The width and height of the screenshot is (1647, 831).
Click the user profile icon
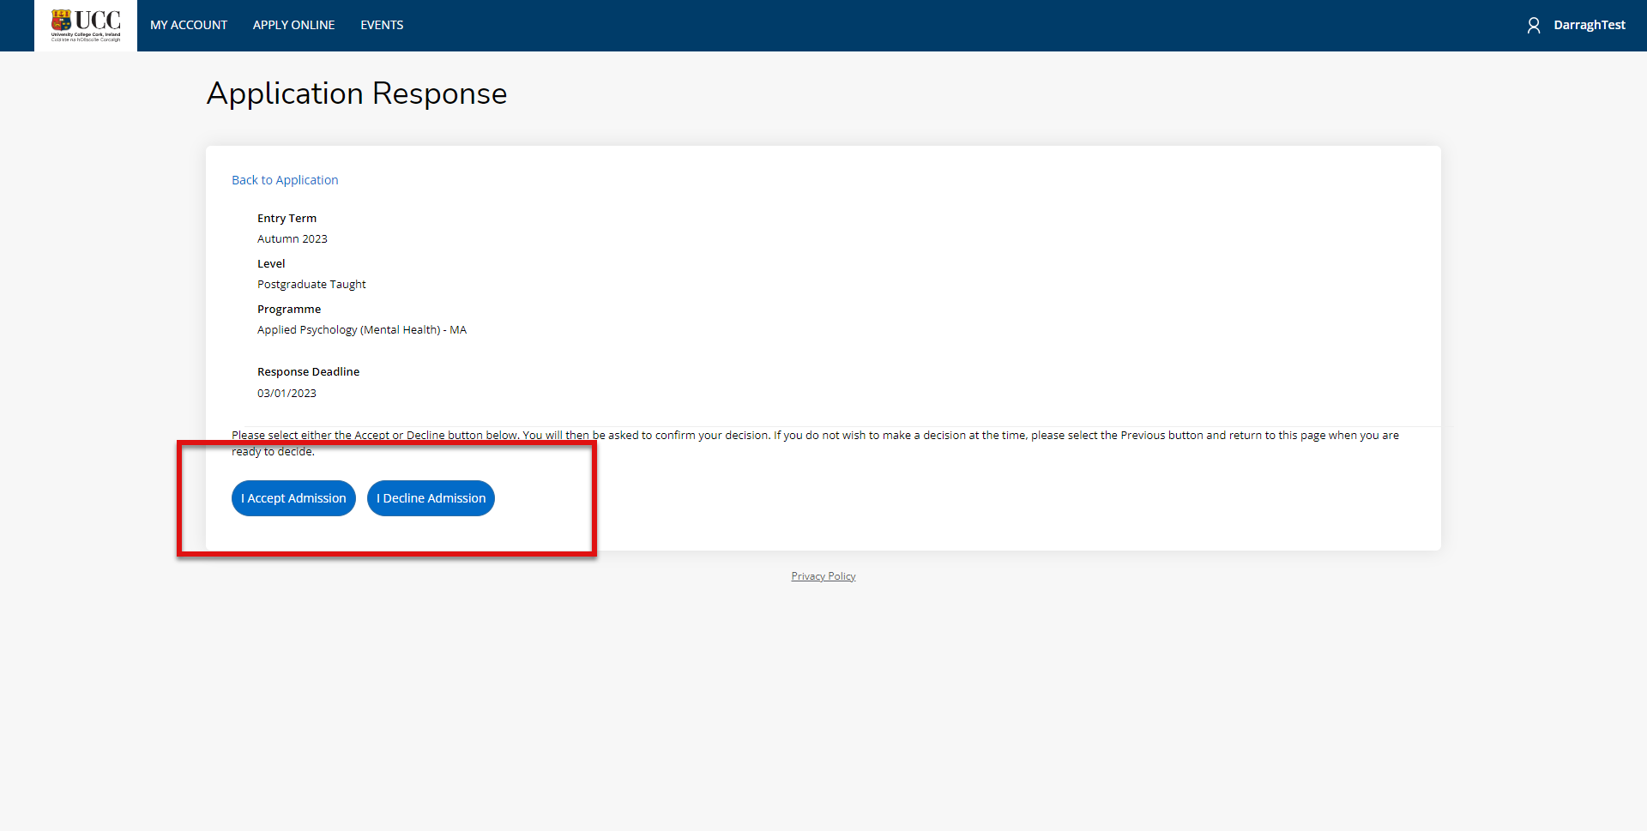click(1534, 26)
